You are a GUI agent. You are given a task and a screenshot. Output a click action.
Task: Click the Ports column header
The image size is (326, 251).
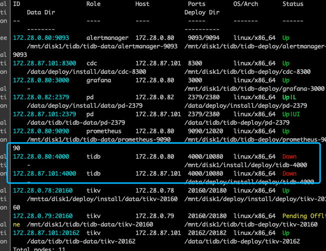coord(196,4)
